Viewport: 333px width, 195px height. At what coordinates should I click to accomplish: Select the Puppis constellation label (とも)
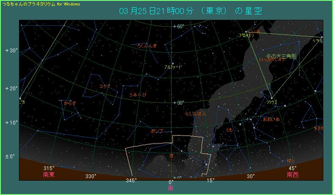pos(229,130)
